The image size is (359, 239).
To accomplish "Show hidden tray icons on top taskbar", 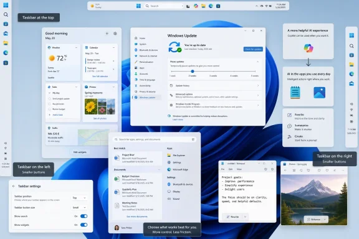I will pos(256,6).
